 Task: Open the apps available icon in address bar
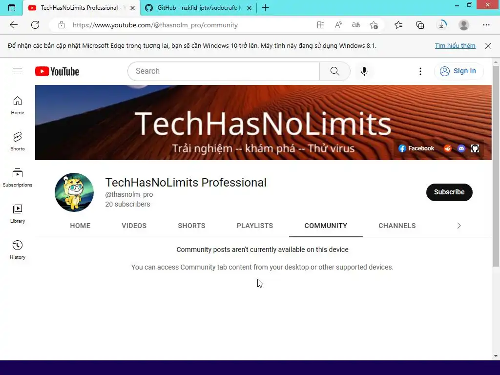[x=321, y=25]
